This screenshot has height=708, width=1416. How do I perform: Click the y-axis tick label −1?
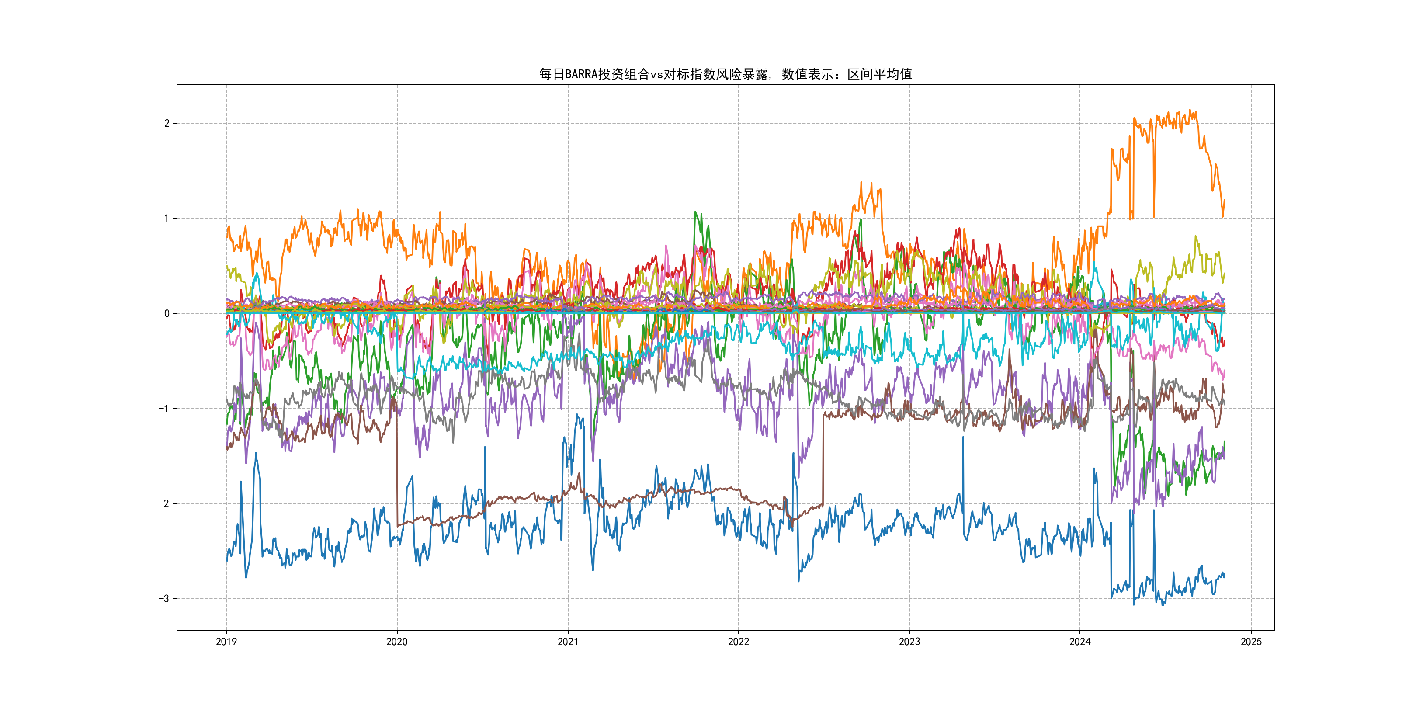tap(164, 409)
